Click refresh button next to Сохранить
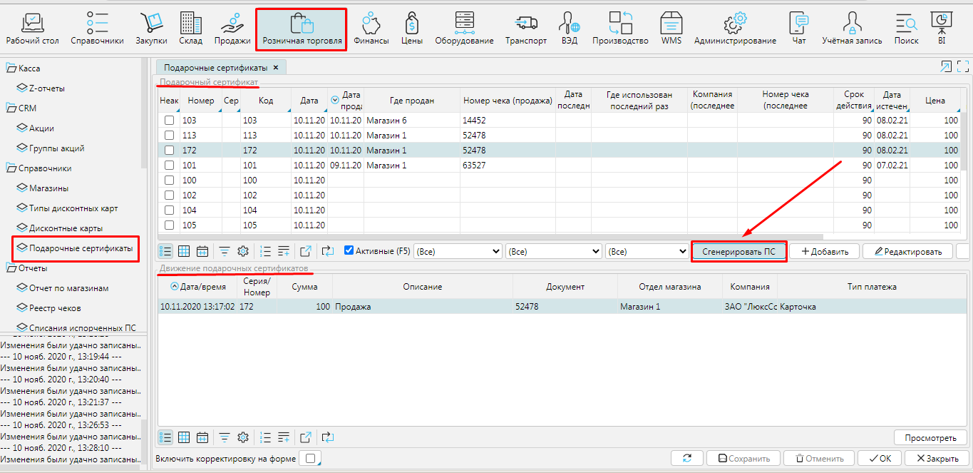This screenshot has height=473, width=973. coord(687,458)
